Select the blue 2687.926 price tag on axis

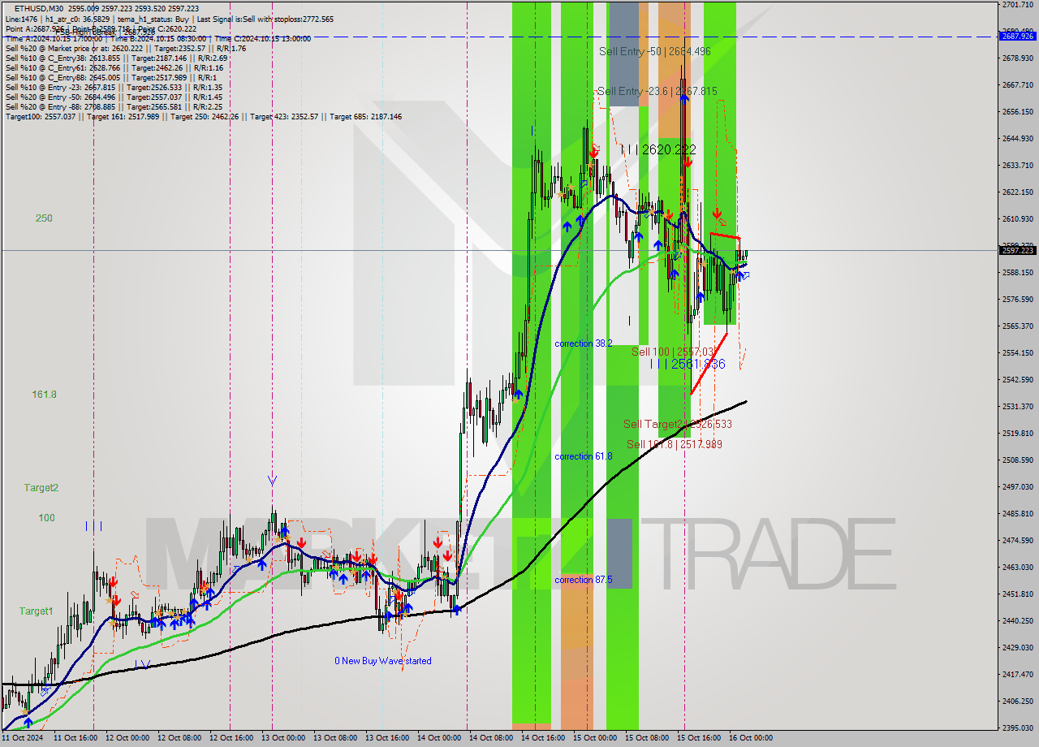tap(1018, 36)
